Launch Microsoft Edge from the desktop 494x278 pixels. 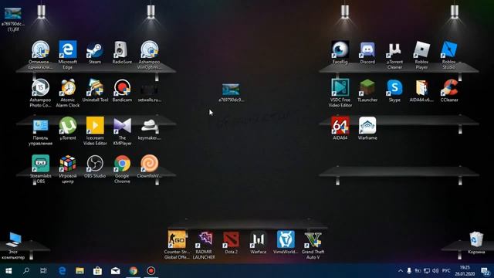pos(67,55)
